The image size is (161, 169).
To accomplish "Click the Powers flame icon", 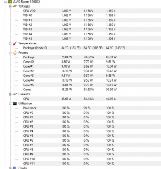I will [x=15, y=53].
